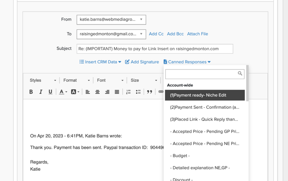Image resolution: width=288 pixels, height=181 pixels.
Task: Center align the email text
Action: coord(97,92)
